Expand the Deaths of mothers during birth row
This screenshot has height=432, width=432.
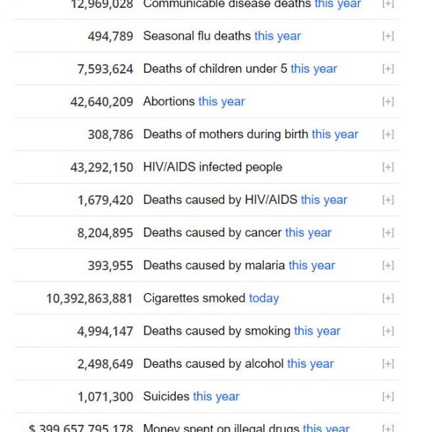(x=387, y=135)
